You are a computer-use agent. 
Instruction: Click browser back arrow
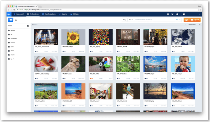9,10
